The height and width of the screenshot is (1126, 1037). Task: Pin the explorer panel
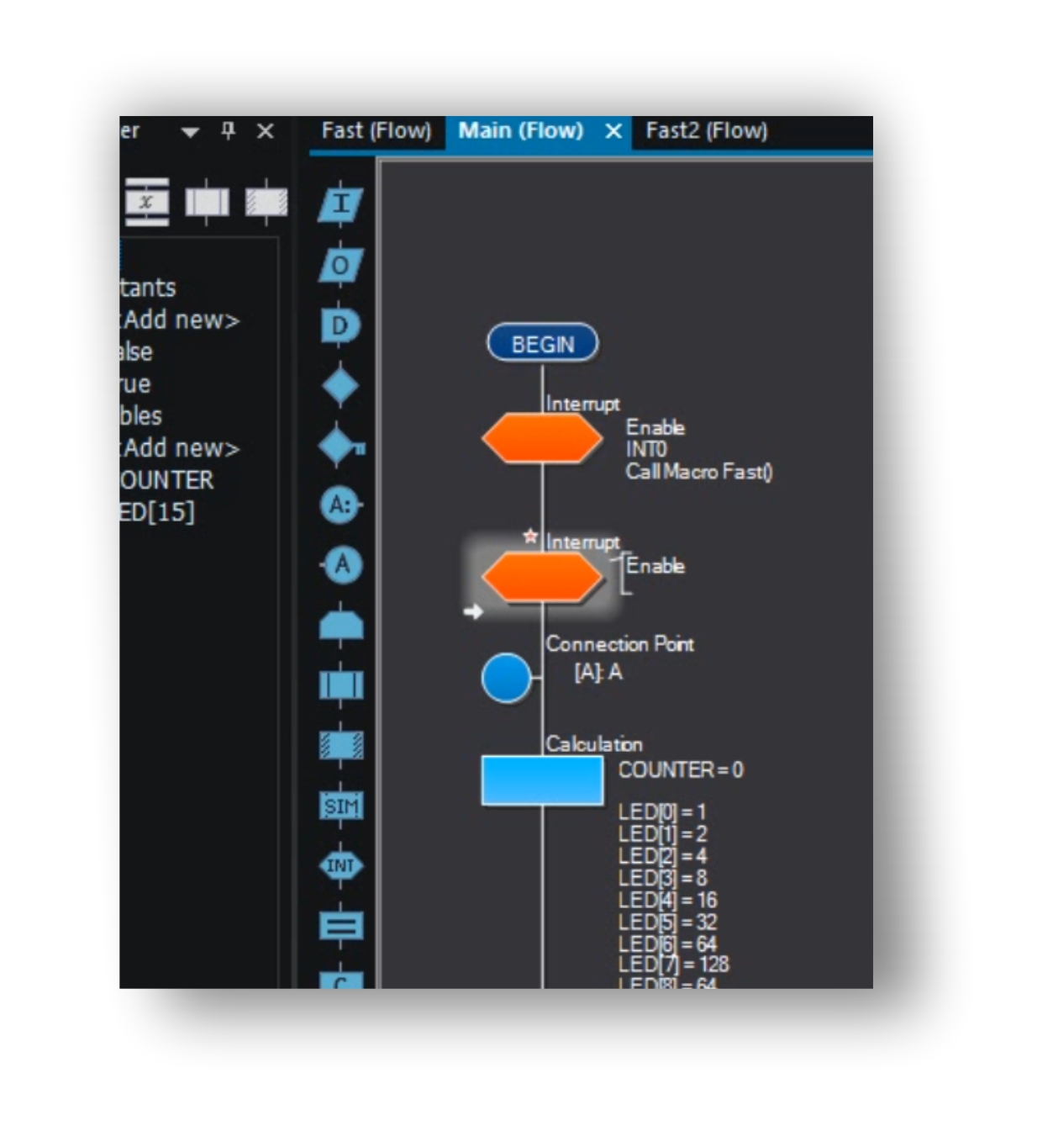228,131
